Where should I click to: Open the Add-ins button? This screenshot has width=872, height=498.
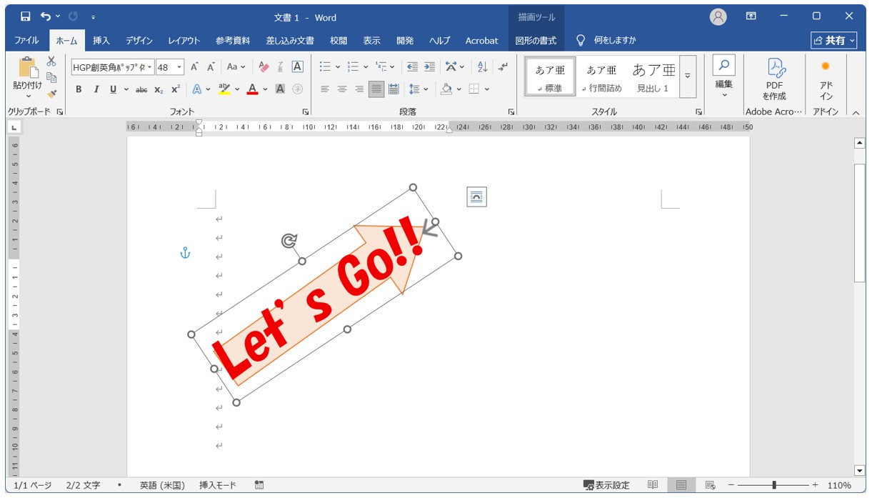(x=826, y=79)
